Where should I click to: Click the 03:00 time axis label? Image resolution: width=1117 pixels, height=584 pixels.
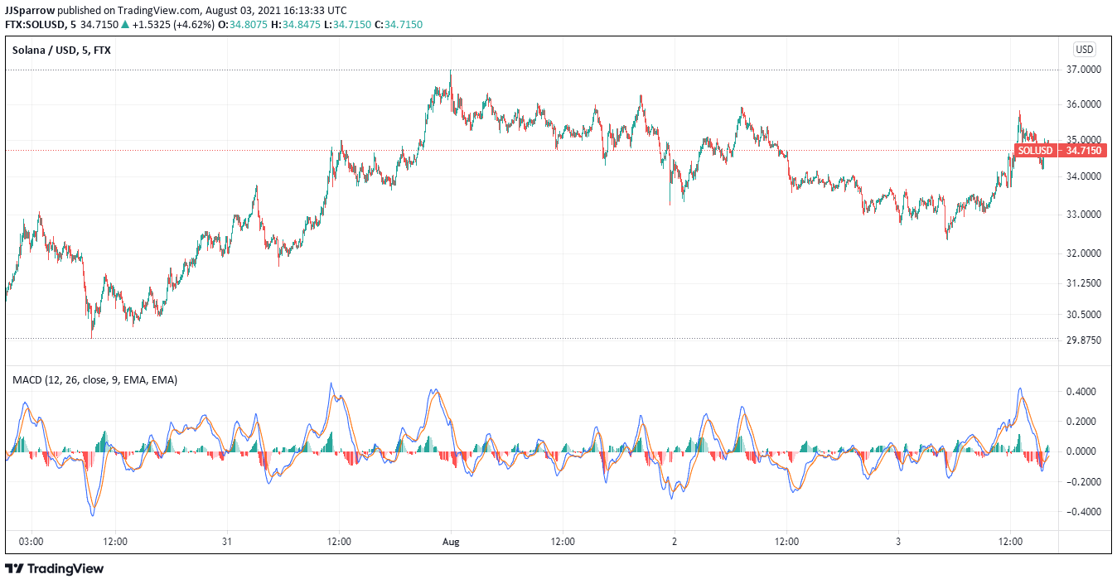pyautogui.click(x=31, y=542)
